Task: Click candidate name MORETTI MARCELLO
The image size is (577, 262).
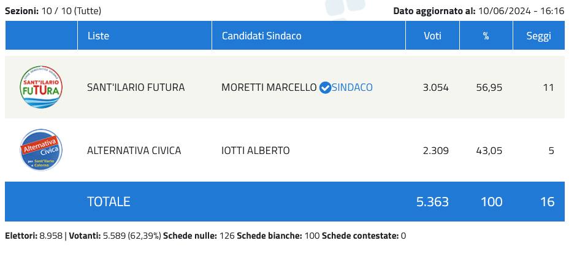Action: point(269,87)
